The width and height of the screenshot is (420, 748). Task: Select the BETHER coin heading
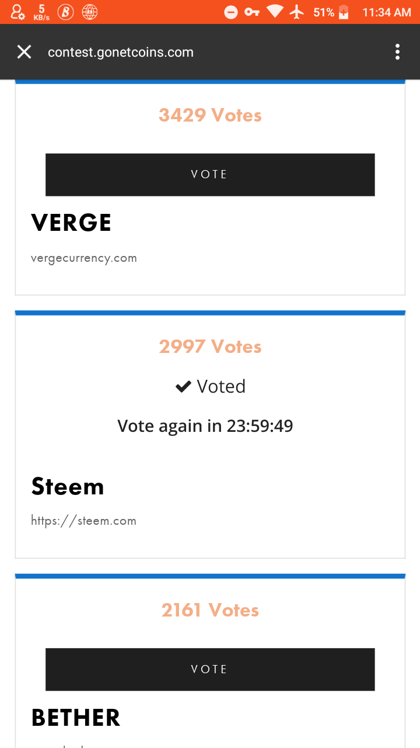coord(76,718)
